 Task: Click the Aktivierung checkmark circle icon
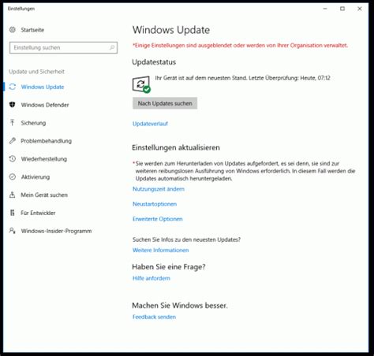[13, 176]
